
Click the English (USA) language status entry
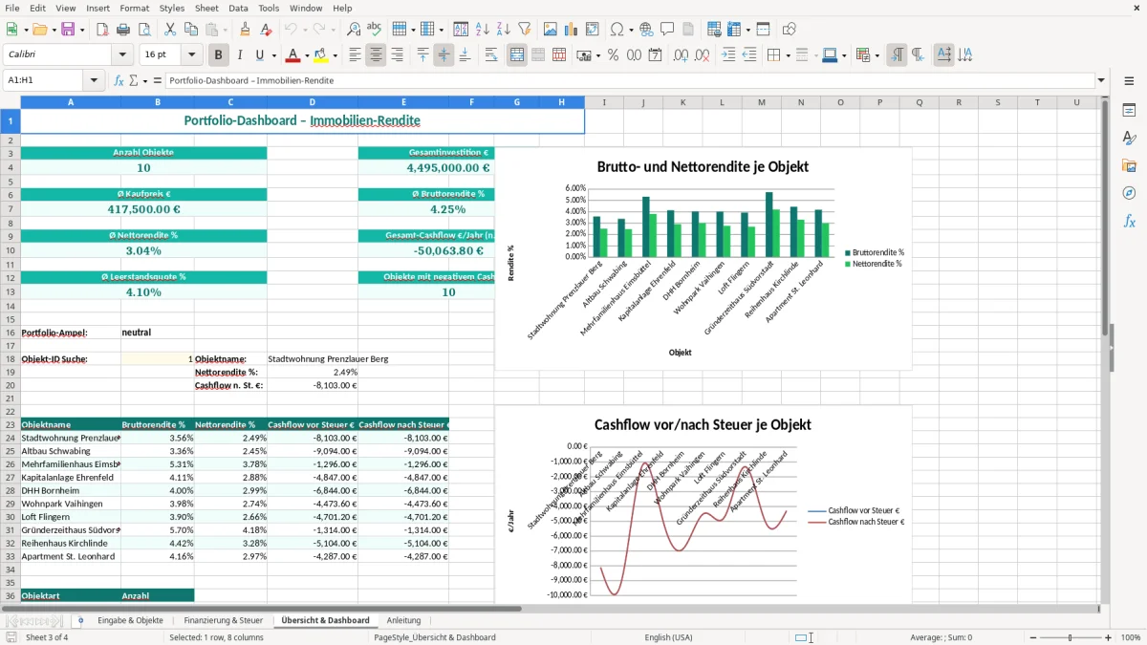[x=668, y=637]
